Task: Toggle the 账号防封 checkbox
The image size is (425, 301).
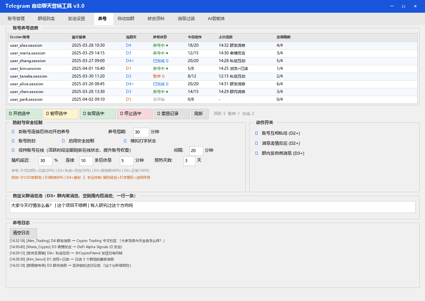Action: coord(13,141)
